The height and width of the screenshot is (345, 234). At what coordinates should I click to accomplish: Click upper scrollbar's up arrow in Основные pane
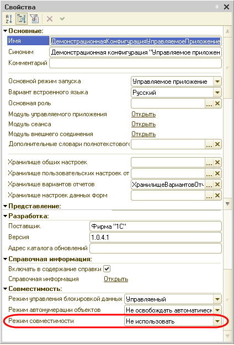click(x=227, y=31)
